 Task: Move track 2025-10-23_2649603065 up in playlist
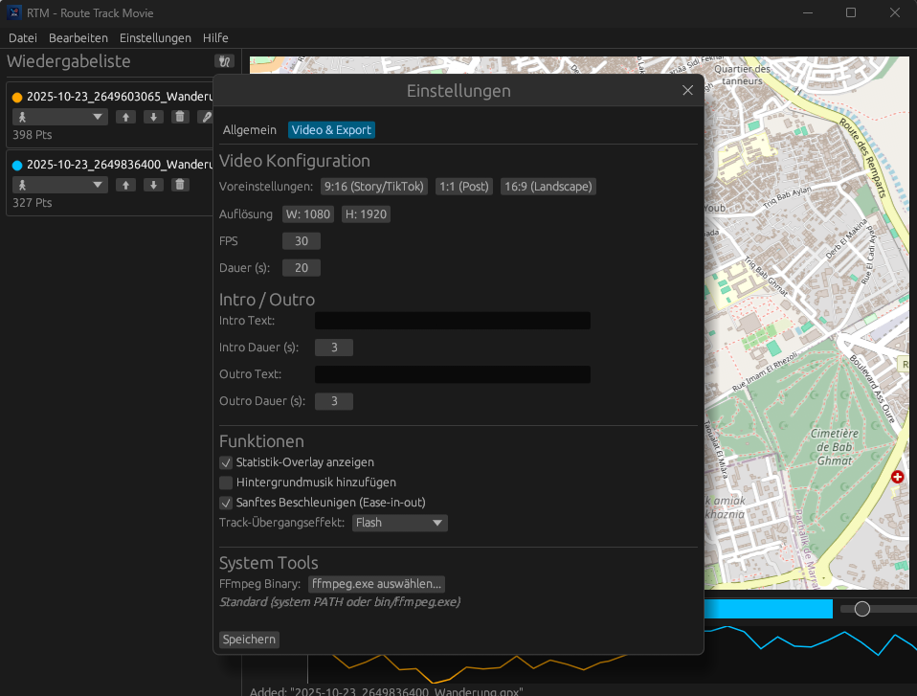(x=125, y=116)
